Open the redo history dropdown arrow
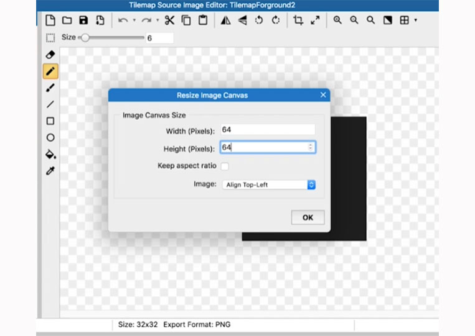Screen dimensions: 475x336 [x=158, y=20]
